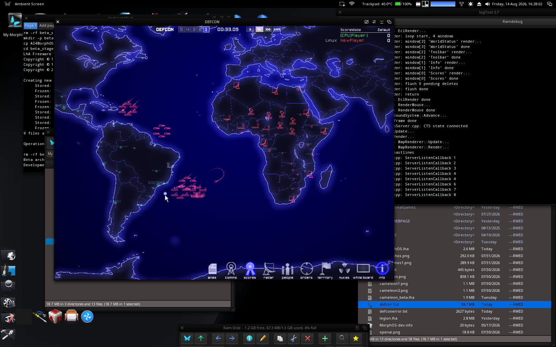Show the territory flag overlay

point(325,270)
